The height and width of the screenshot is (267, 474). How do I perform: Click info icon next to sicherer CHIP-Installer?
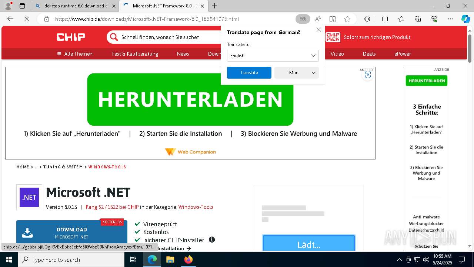tap(212, 240)
